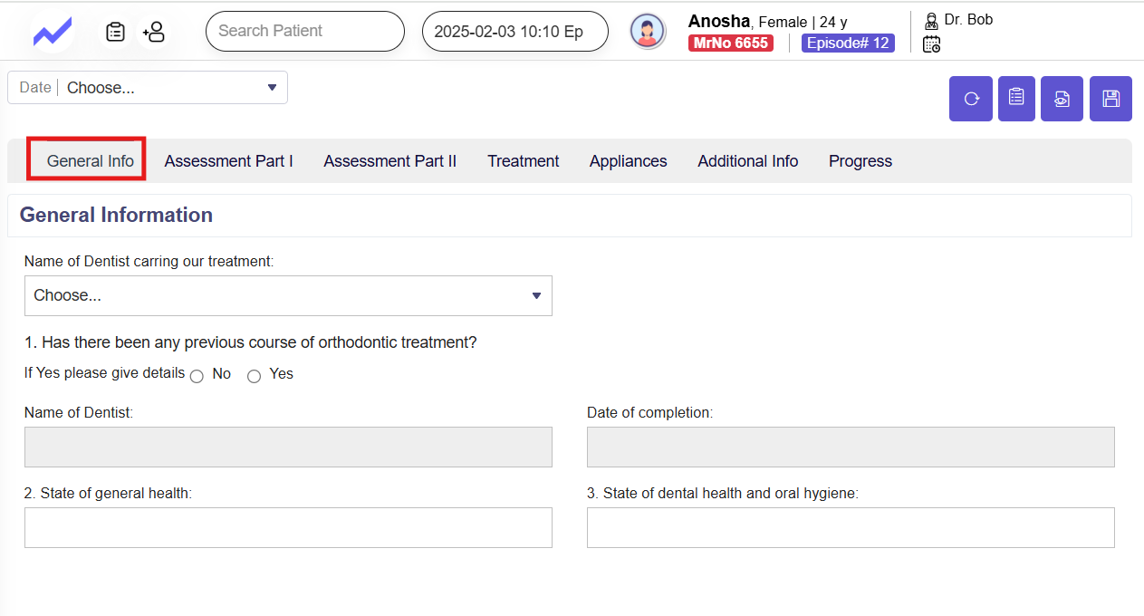Click the app logo icon

coord(53,33)
